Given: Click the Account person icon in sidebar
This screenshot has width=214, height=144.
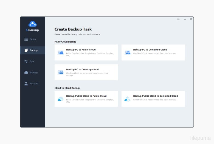Looking at the screenshot, I should 26,84.
